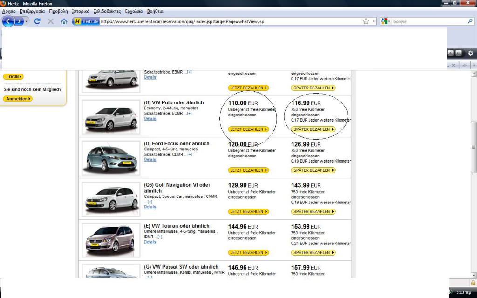
Task: Expand the [+] after ECMR for VW Polo
Action: coord(189,114)
